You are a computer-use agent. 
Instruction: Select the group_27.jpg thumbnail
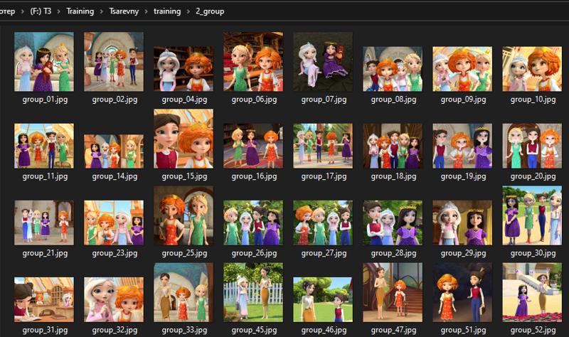pos(323,223)
